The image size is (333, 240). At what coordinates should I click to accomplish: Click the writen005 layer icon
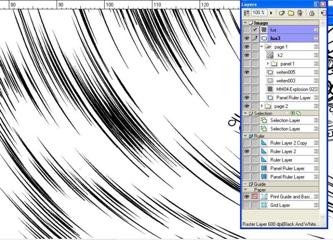tap(270, 72)
